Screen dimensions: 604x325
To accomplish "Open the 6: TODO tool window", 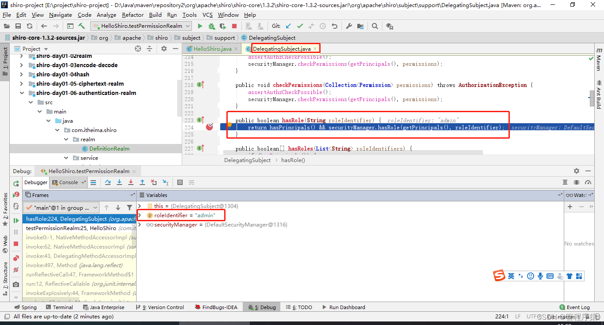I will 299,307.
